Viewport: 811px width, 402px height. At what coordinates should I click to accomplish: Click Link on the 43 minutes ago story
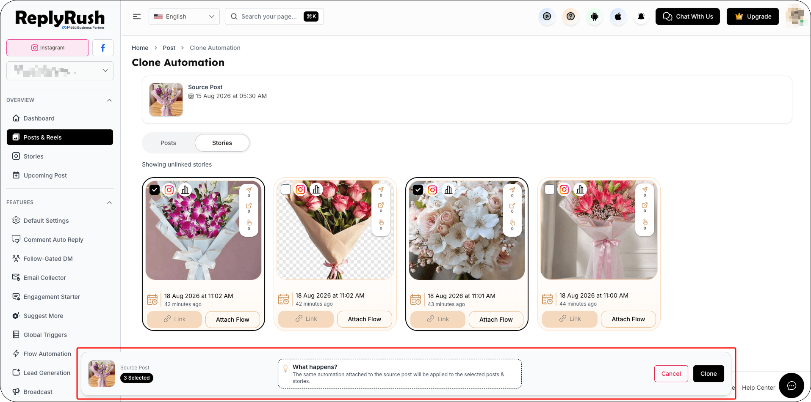438,319
